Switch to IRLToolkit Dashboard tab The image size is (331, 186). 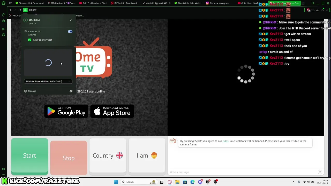(x=124, y=3)
